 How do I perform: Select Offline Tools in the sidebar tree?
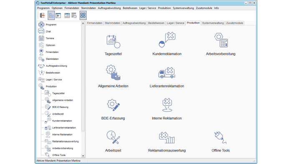tap(59, 155)
